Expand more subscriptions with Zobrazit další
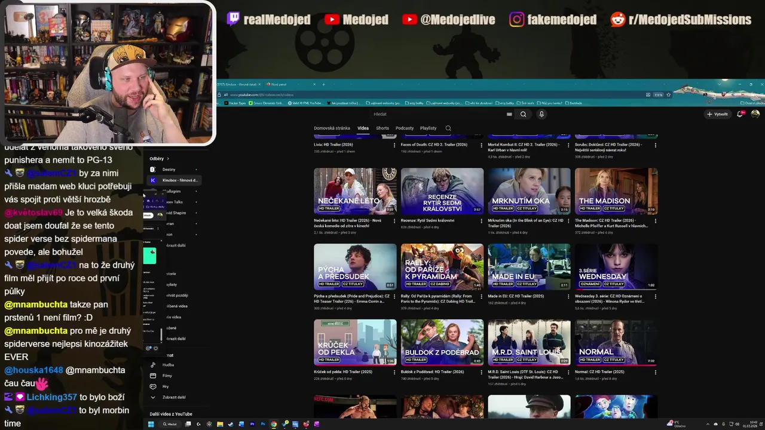The image size is (765, 430). (x=175, y=245)
